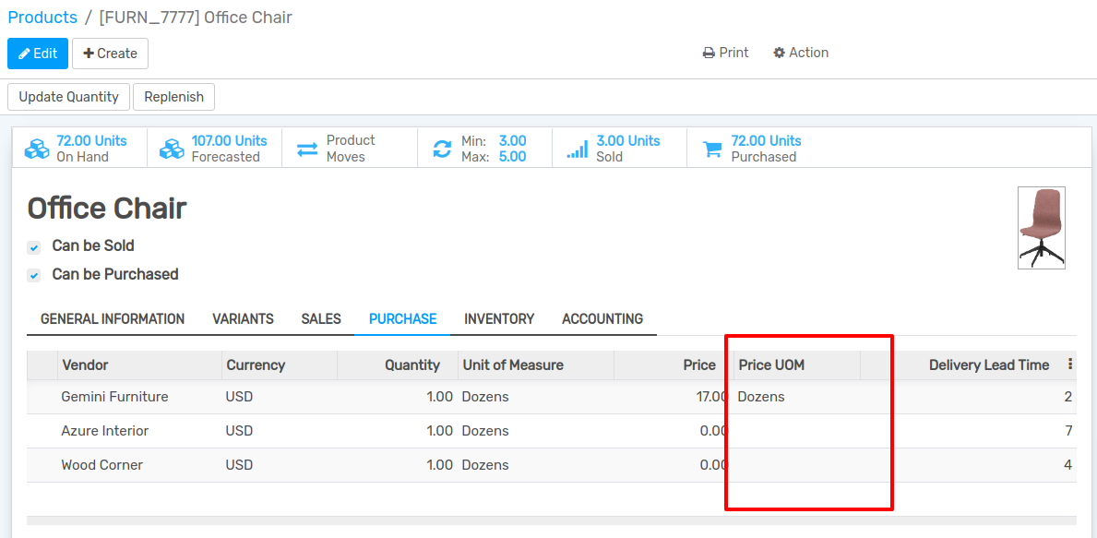Click the Update Quantity button
The height and width of the screenshot is (538, 1097).
pyautogui.click(x=67, y=96)
